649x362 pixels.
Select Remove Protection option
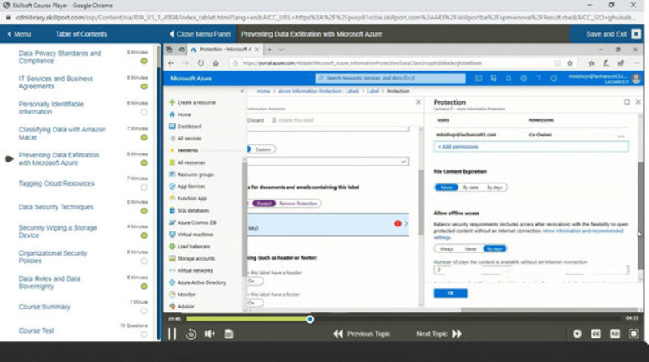click(x=298, y=204)
